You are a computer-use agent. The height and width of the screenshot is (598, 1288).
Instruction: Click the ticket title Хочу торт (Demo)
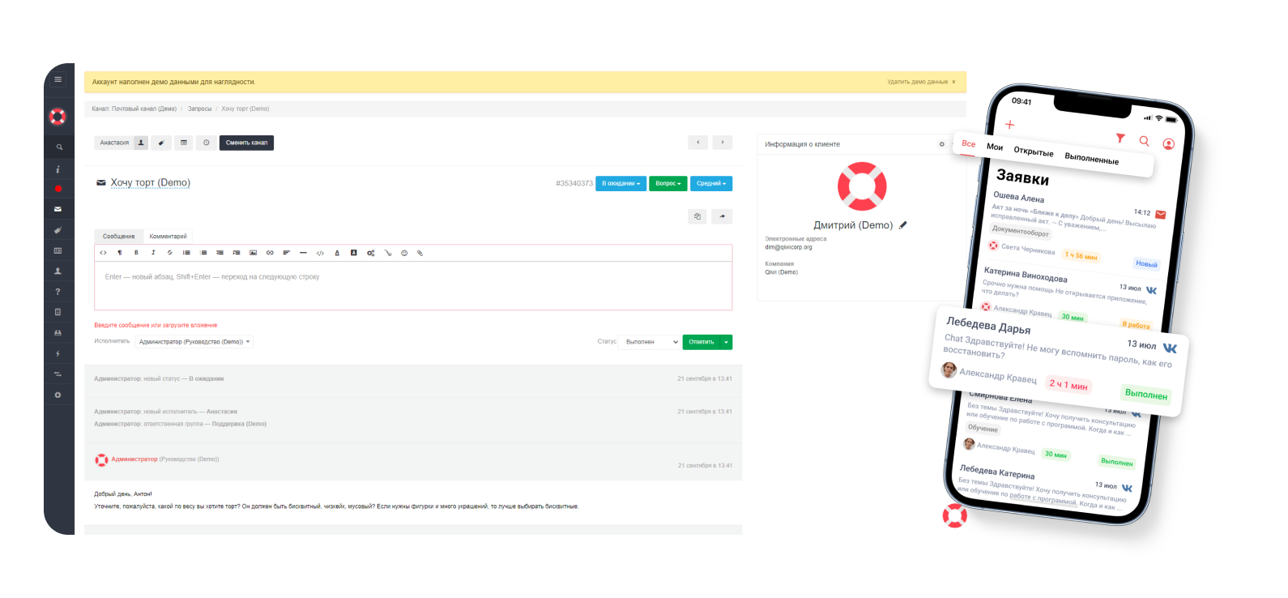151,183
